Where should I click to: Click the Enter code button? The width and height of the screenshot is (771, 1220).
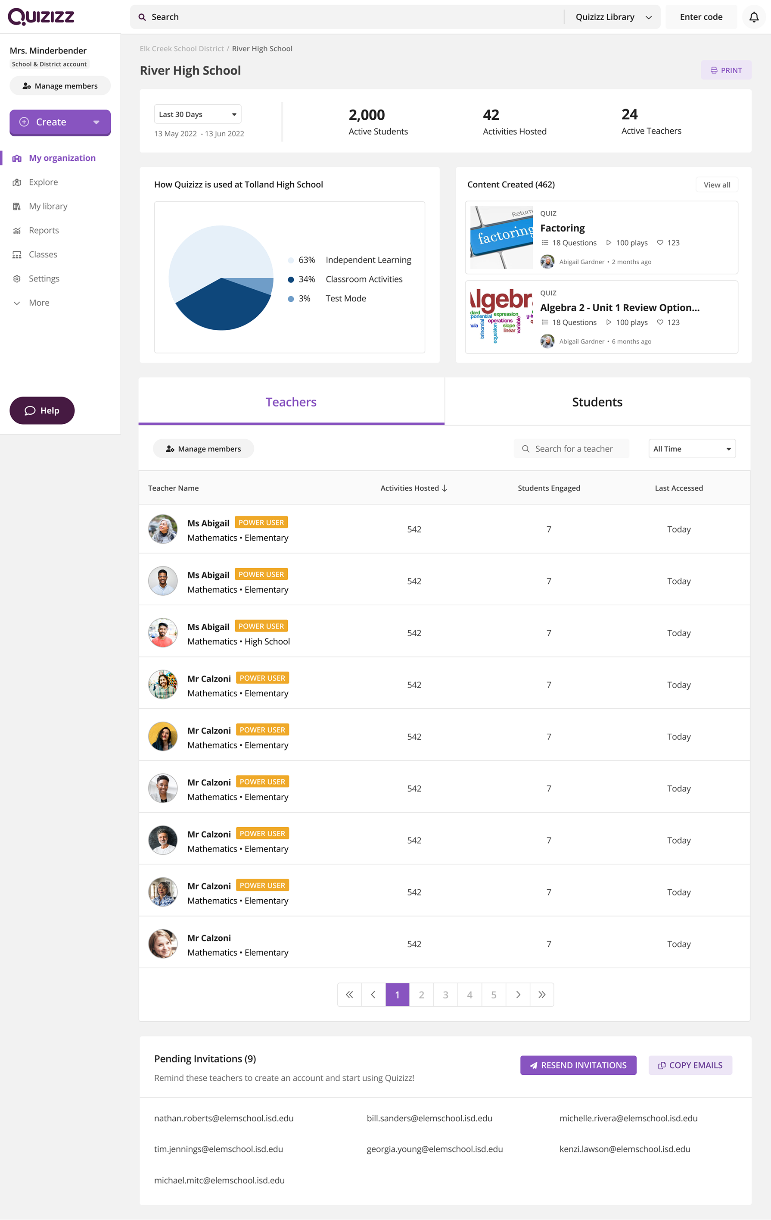point(701,17)
